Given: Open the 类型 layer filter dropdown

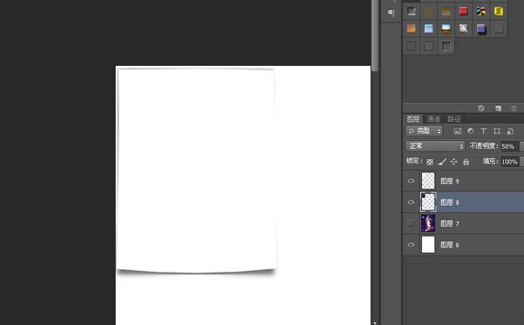Looking at the screenshot, I should tap(424, 131).
